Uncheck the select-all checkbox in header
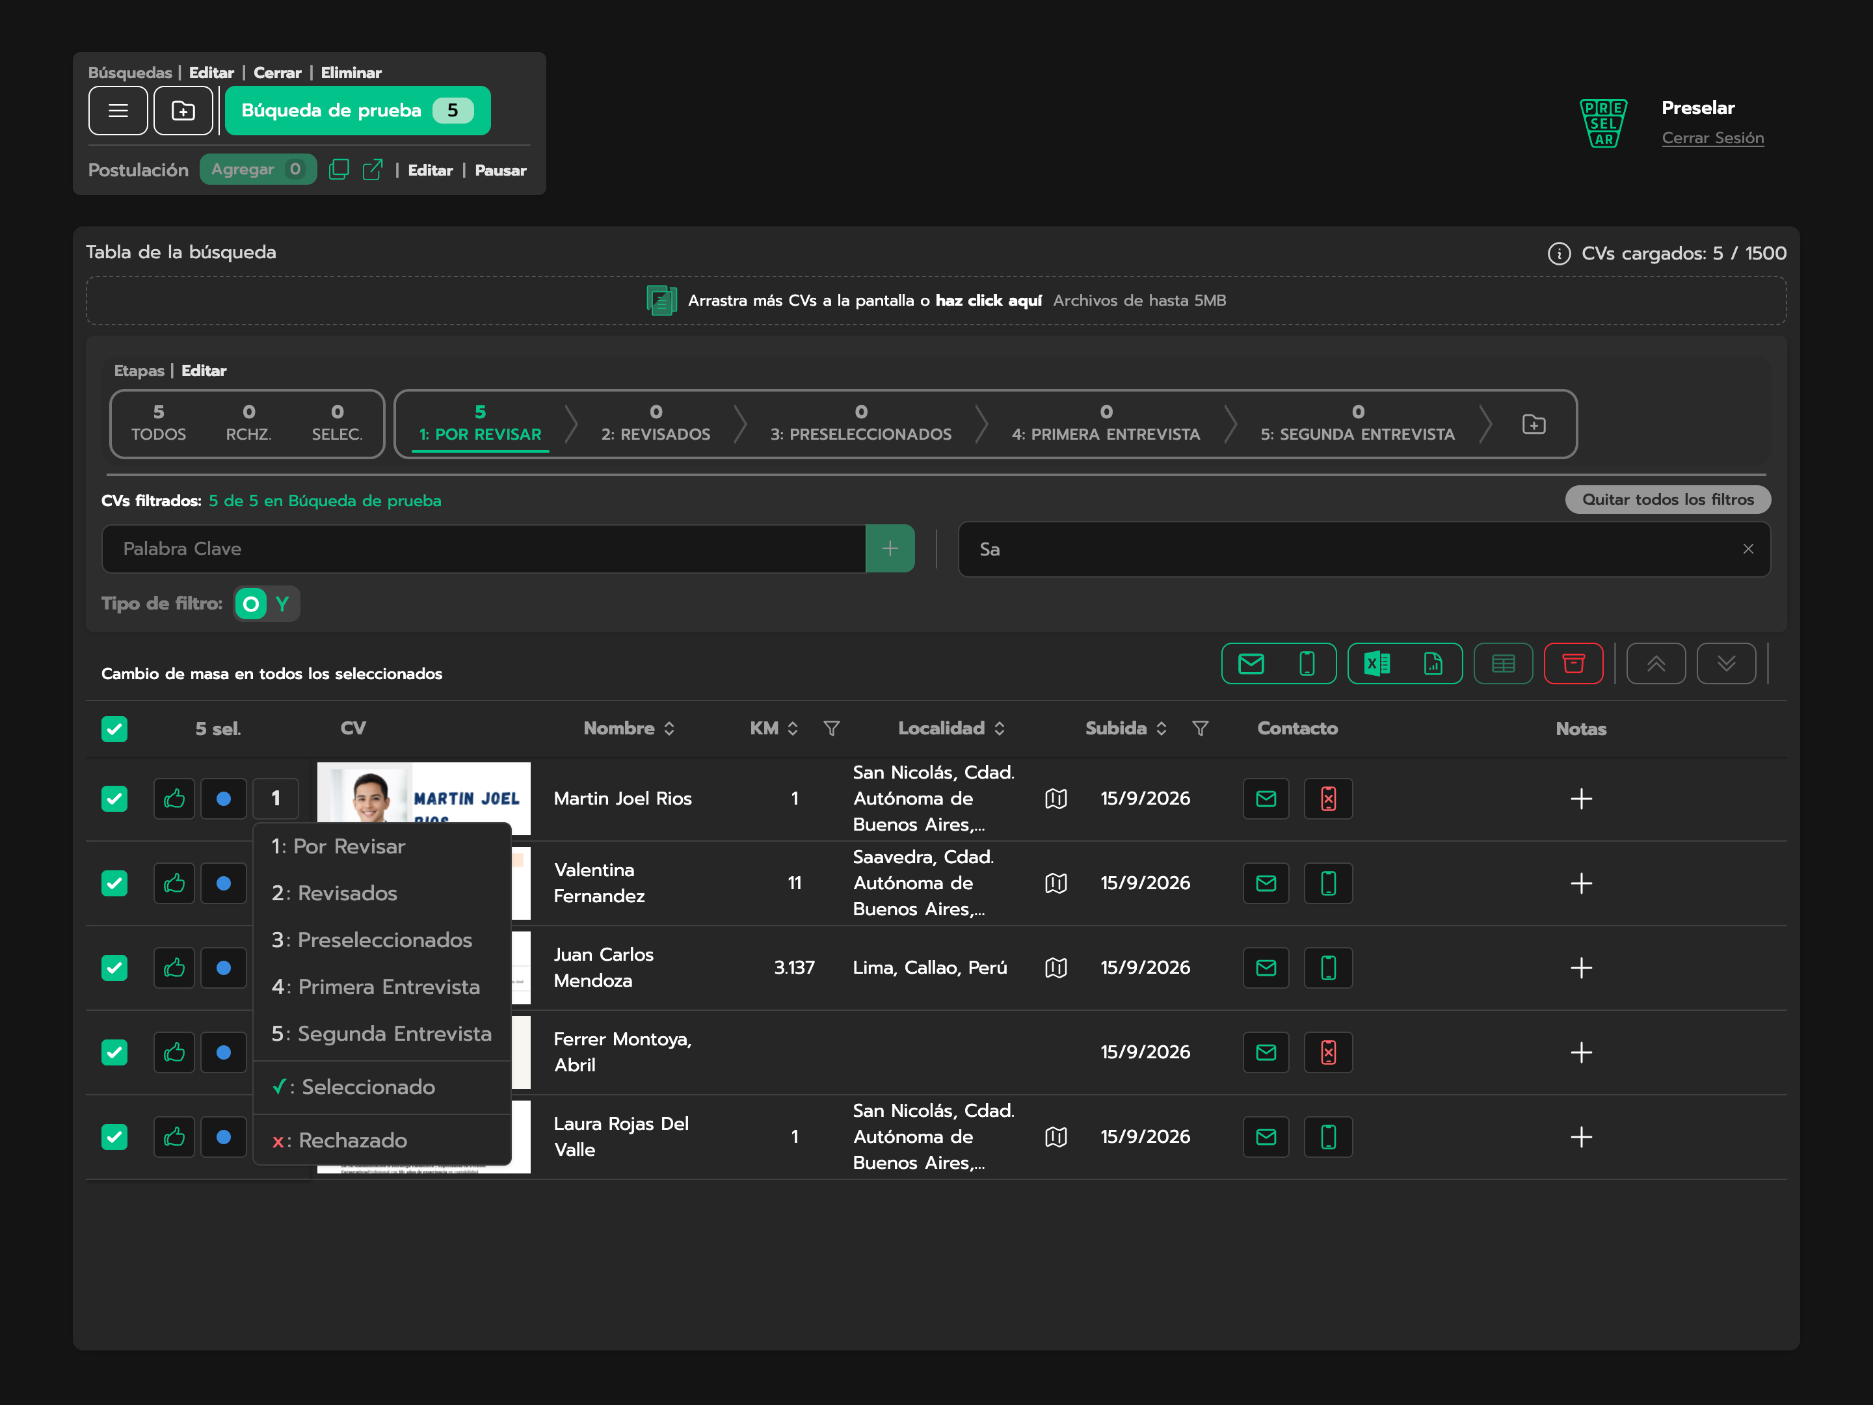The height and width of the screenshot is (1405, 1873). (x=114, y=729)
